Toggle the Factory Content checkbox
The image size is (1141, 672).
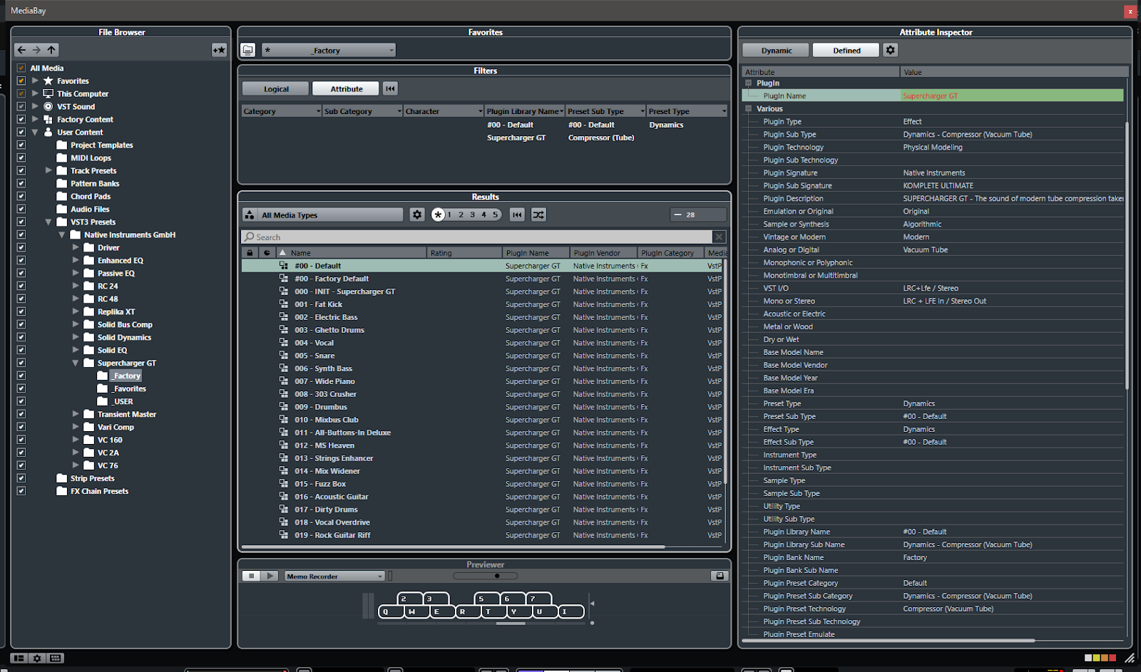tap(21, 120)
